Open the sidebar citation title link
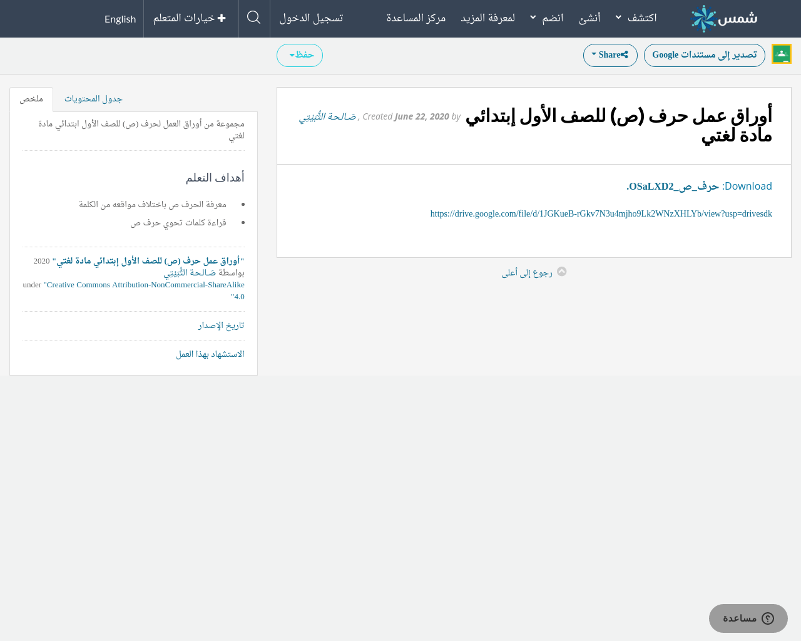This screenshot has width=801, height=641. [x=148, y=260]
